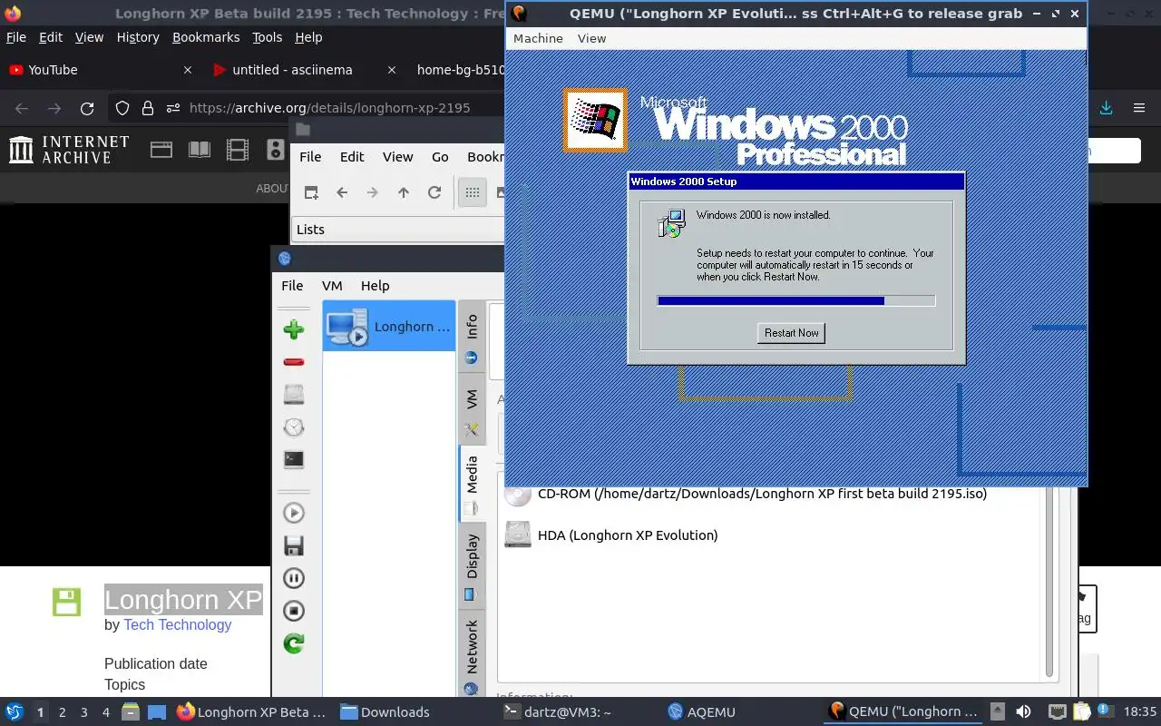Click the AQEMU taskbar entry

(700, 712)
